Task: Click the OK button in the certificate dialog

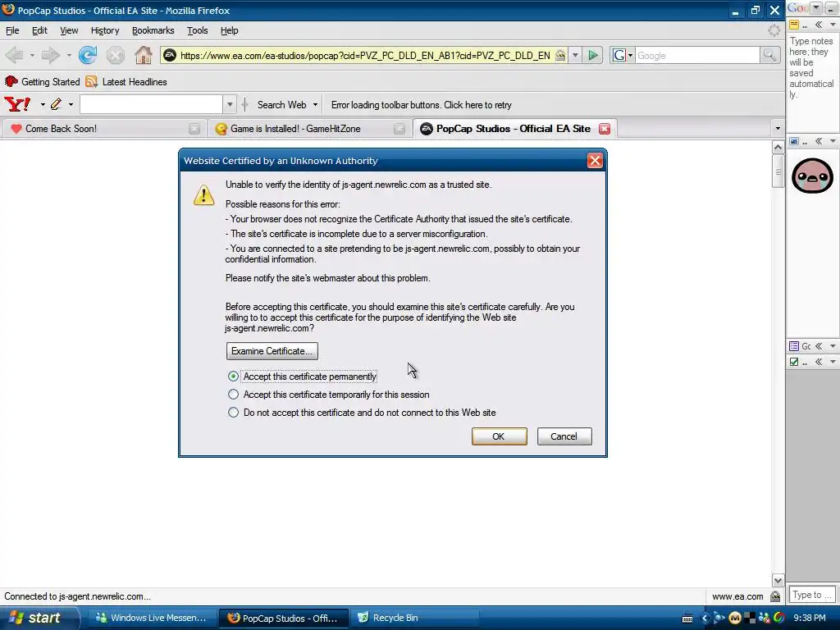Action: tap(500, 436)
